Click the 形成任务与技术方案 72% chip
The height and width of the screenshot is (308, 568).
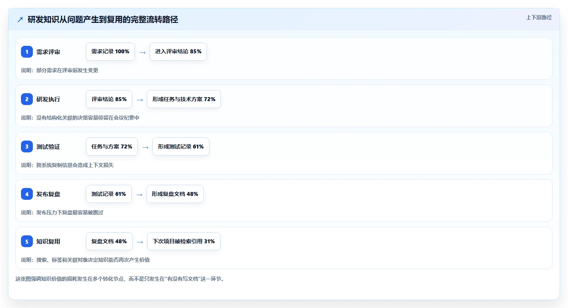(x=184, y=99)
